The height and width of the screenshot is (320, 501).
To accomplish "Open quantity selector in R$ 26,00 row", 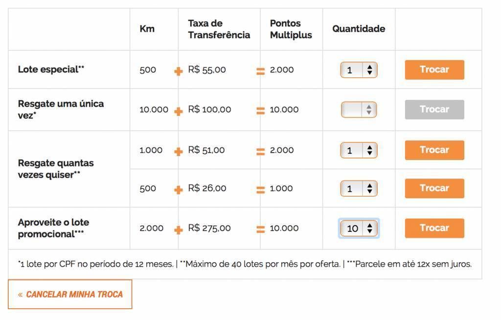I will (x=359, y=188).
